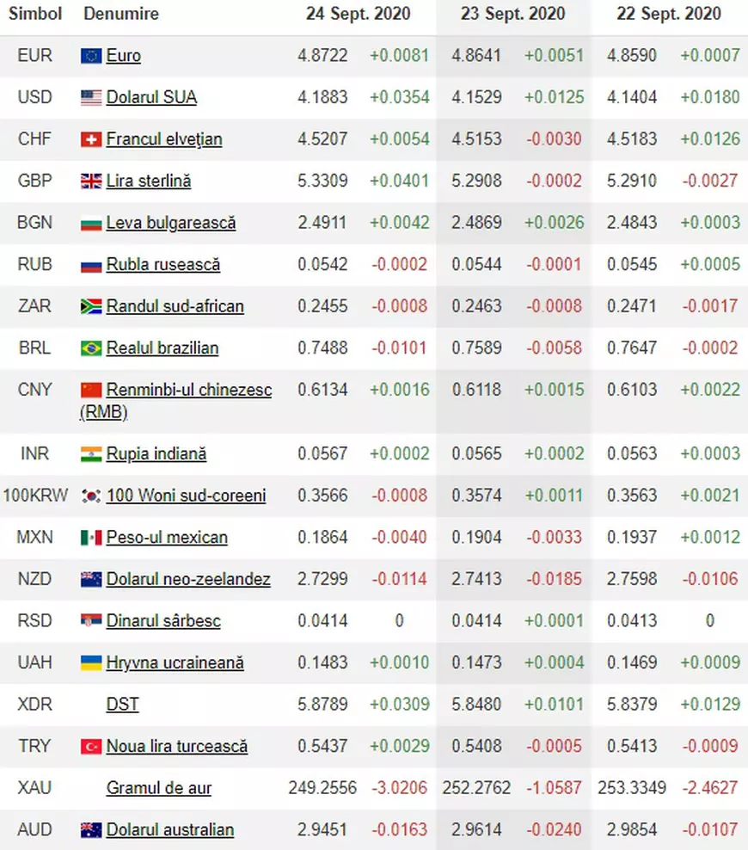Click the South Korean flag icon
The image size is (748, 850).
91,496
